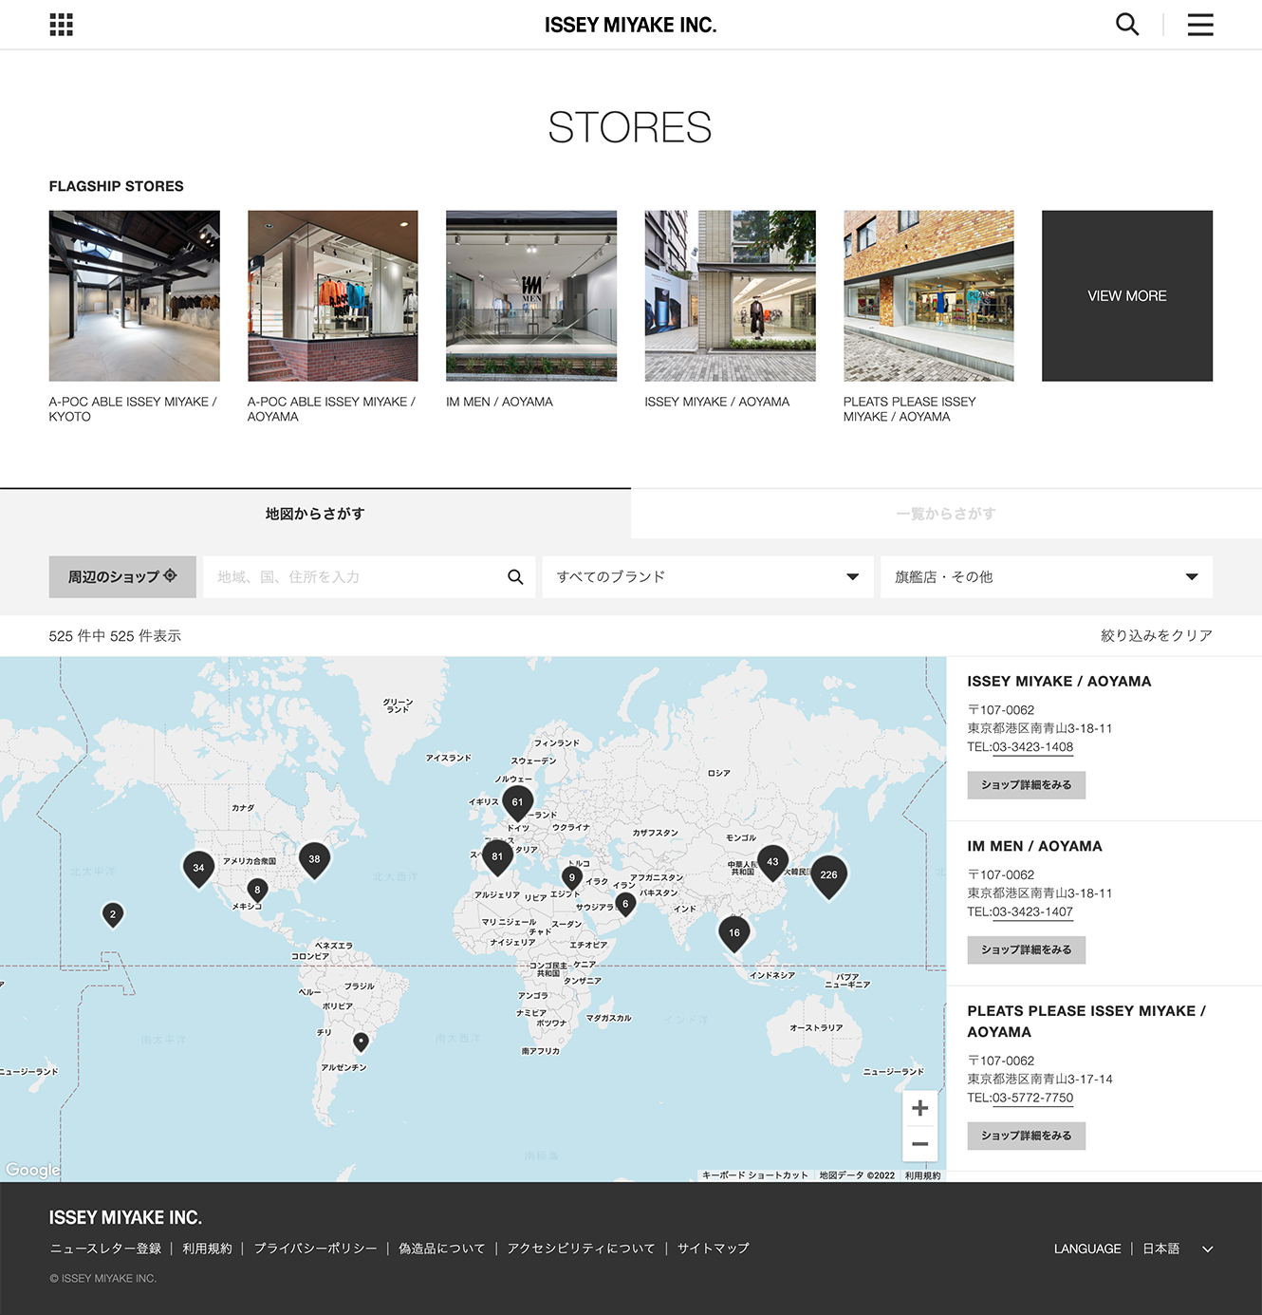The image size is (1262, 1315).
Task: Open the 旗艦店・その他 store type dropdown
Action: click(x=1046, y=577)
